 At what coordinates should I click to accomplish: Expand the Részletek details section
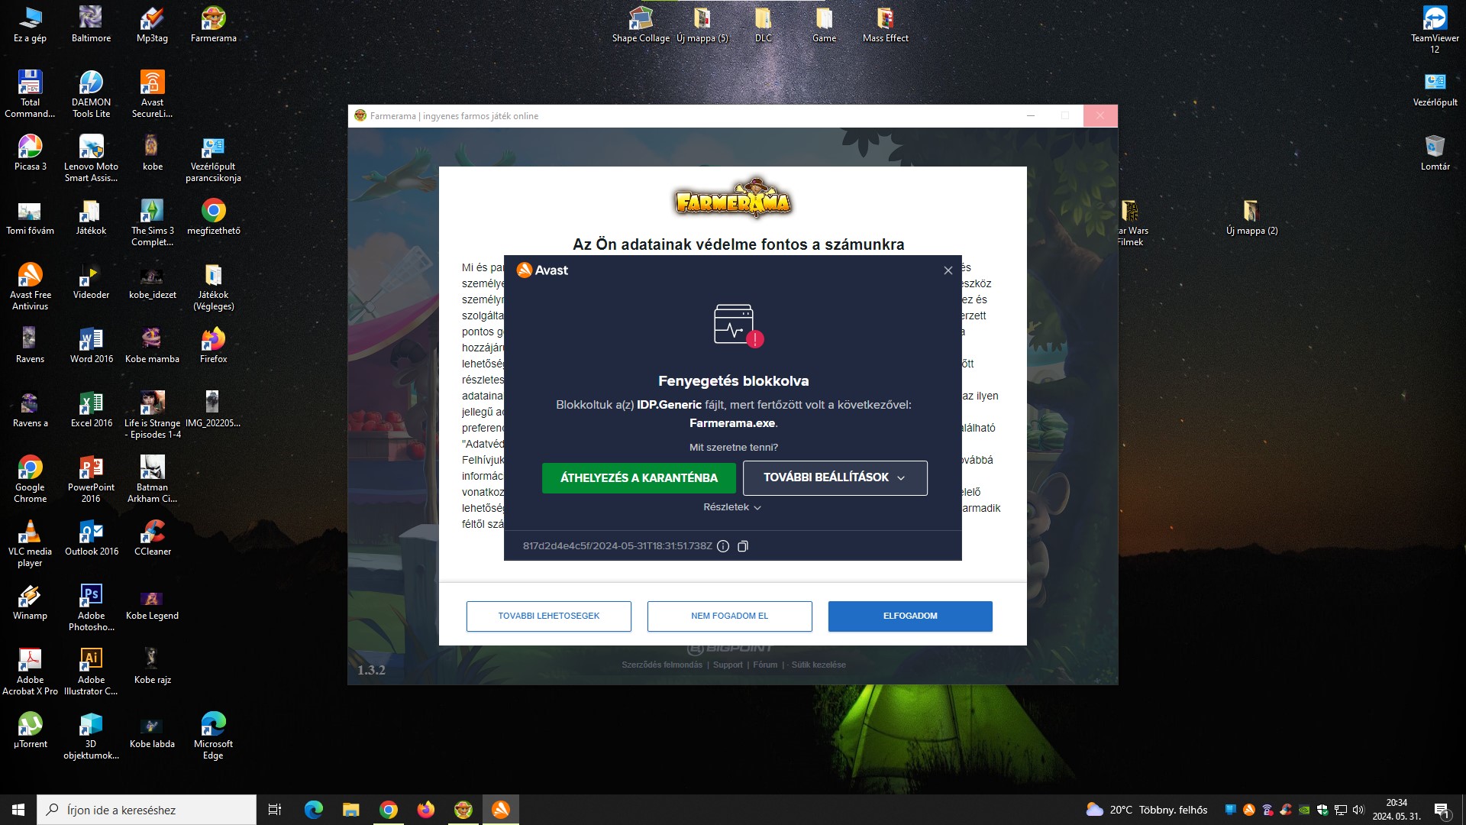(731, 507)
